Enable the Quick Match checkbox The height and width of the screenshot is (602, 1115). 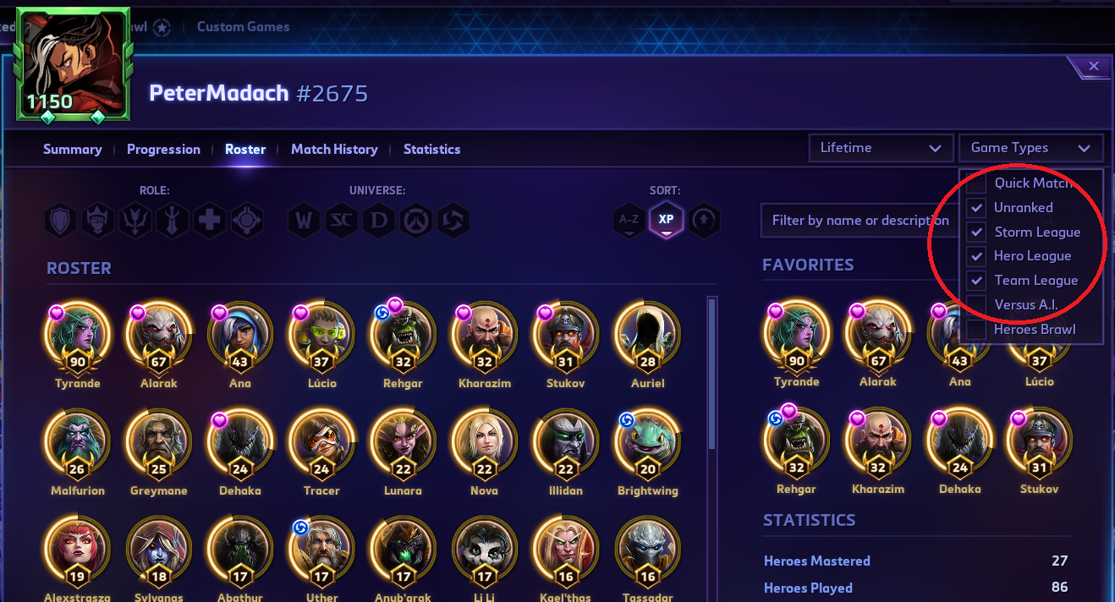(x=976, y=183)
